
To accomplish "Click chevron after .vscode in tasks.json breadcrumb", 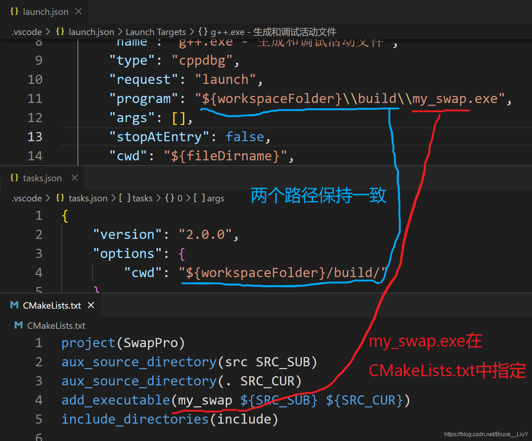I will (48, 198).
